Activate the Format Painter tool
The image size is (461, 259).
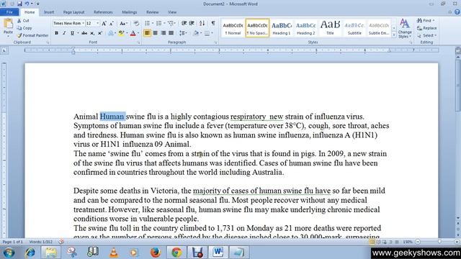pyautogui.click(x=32, y=35)
